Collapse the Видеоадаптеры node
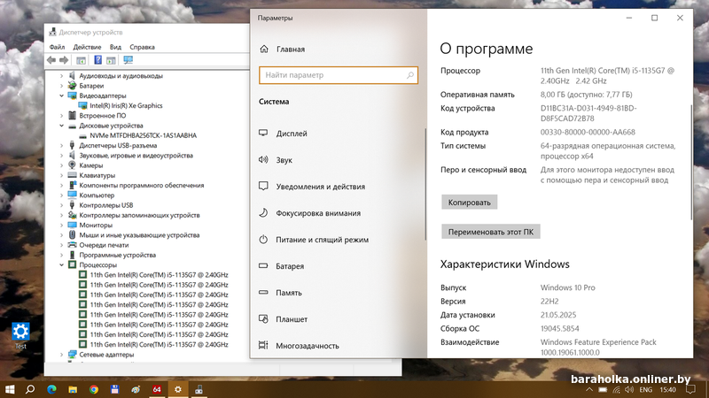 coord(61,96)
